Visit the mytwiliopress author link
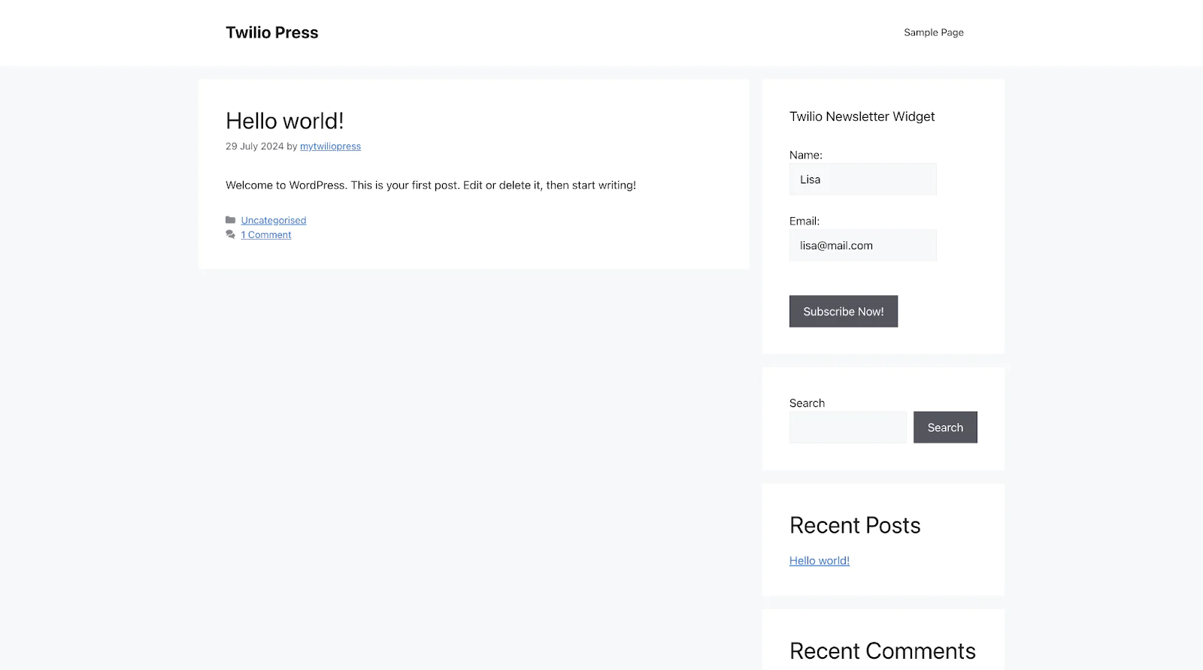 pyautogui.click(x=330, y=146)
